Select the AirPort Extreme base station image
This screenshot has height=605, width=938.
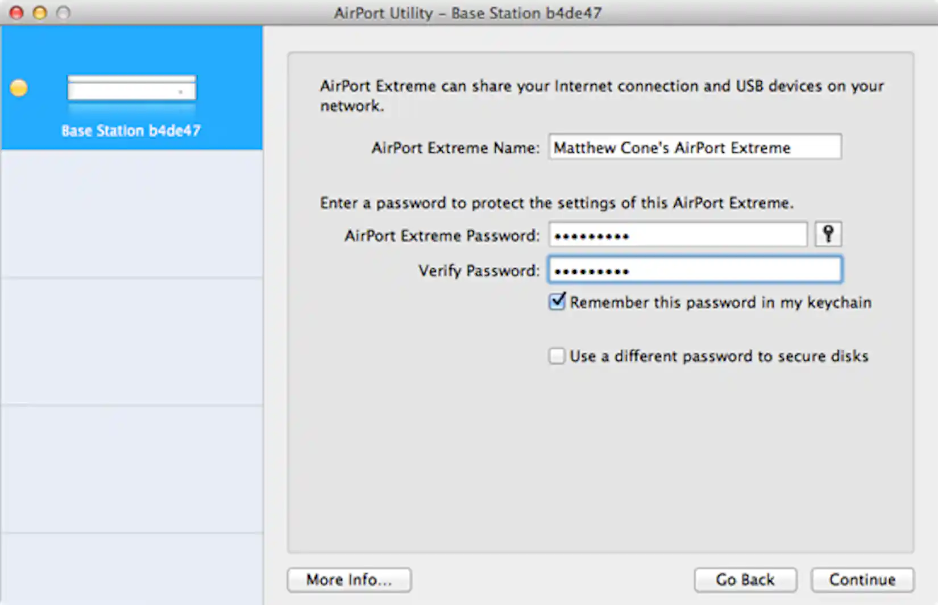131,88
